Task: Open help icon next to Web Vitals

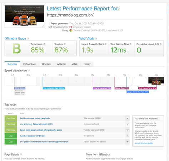Action: tap(96, 39)
